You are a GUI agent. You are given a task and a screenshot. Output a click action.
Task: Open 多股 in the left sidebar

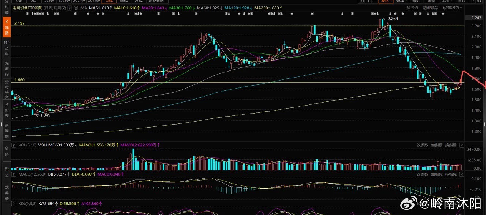click(x=6, y=152)
